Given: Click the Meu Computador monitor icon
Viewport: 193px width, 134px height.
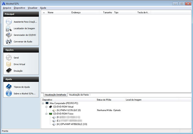Looking at the screenshot, I should point(47,103).
